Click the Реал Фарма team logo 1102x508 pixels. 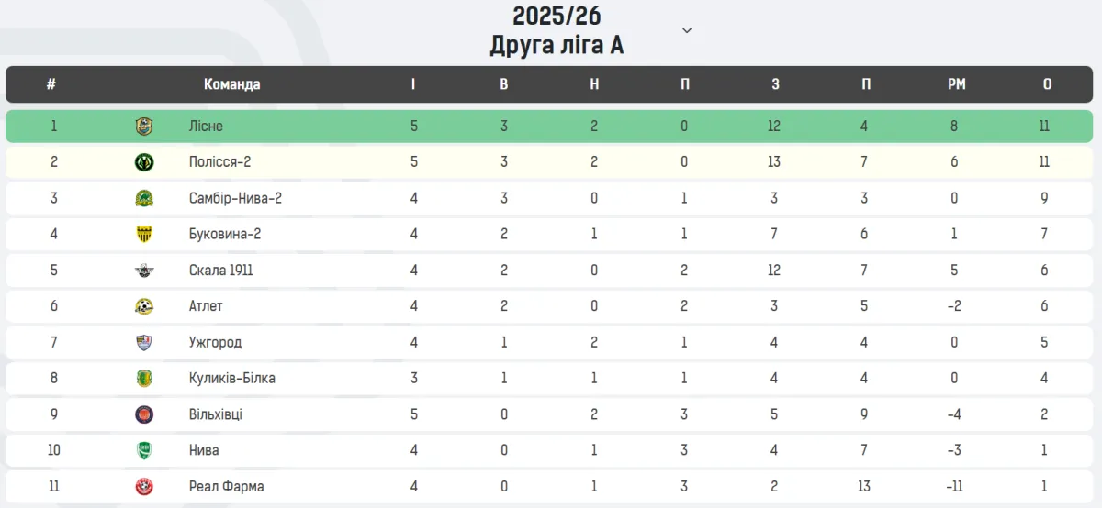[144, 486]
